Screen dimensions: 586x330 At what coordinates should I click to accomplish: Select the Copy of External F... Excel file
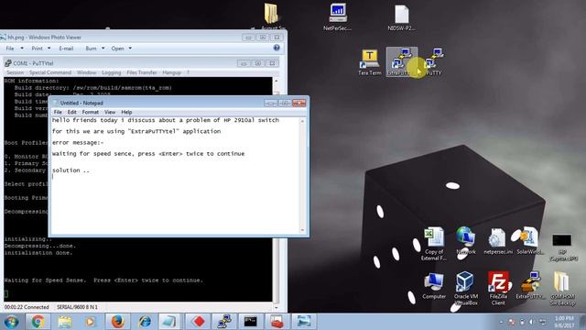pyautogui.click(x=433, y=244)
